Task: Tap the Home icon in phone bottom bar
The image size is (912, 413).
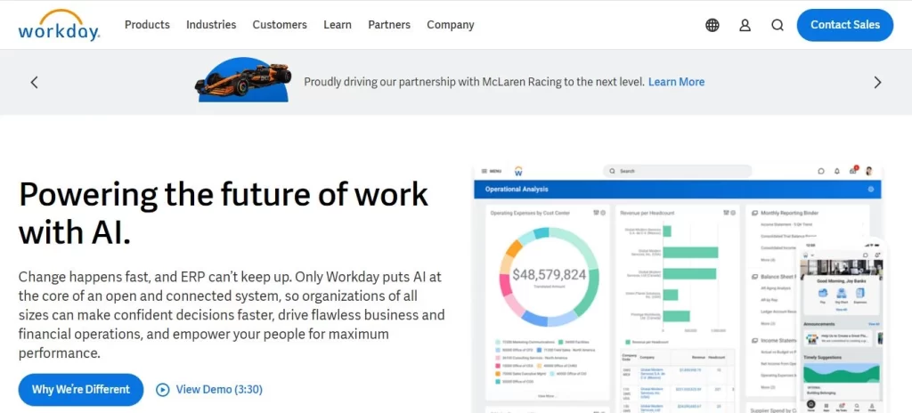Action: click(810, 406)
